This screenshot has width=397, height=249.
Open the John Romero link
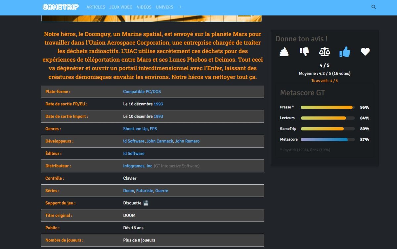187,141
